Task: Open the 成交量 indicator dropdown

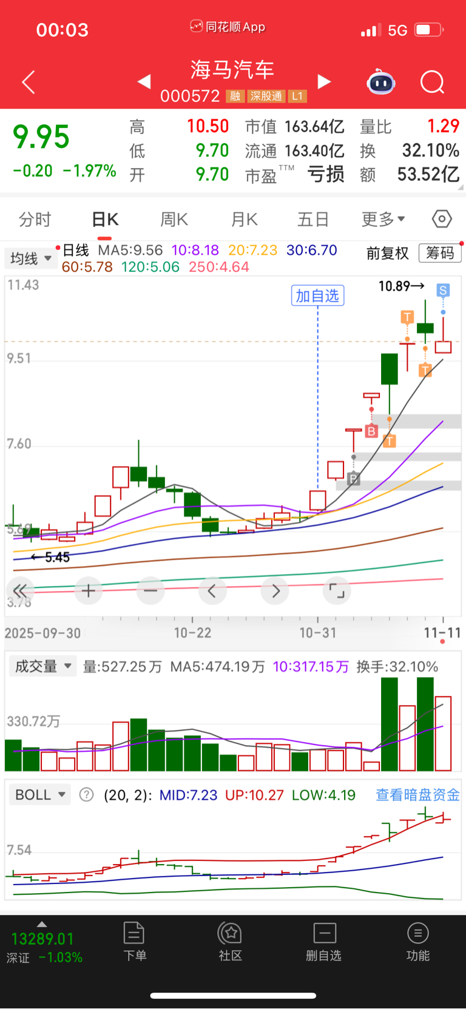Action: (x=42, y=666)
